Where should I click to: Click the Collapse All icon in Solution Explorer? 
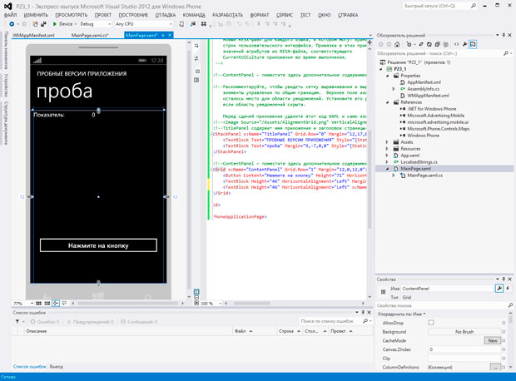pyautogui.click(x=437, y=44)
